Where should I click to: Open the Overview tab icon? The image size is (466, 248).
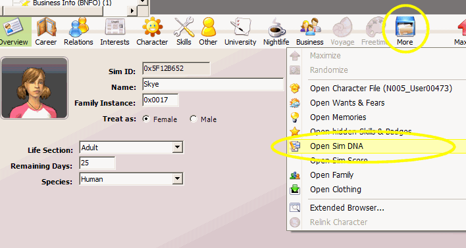[13, 28]
